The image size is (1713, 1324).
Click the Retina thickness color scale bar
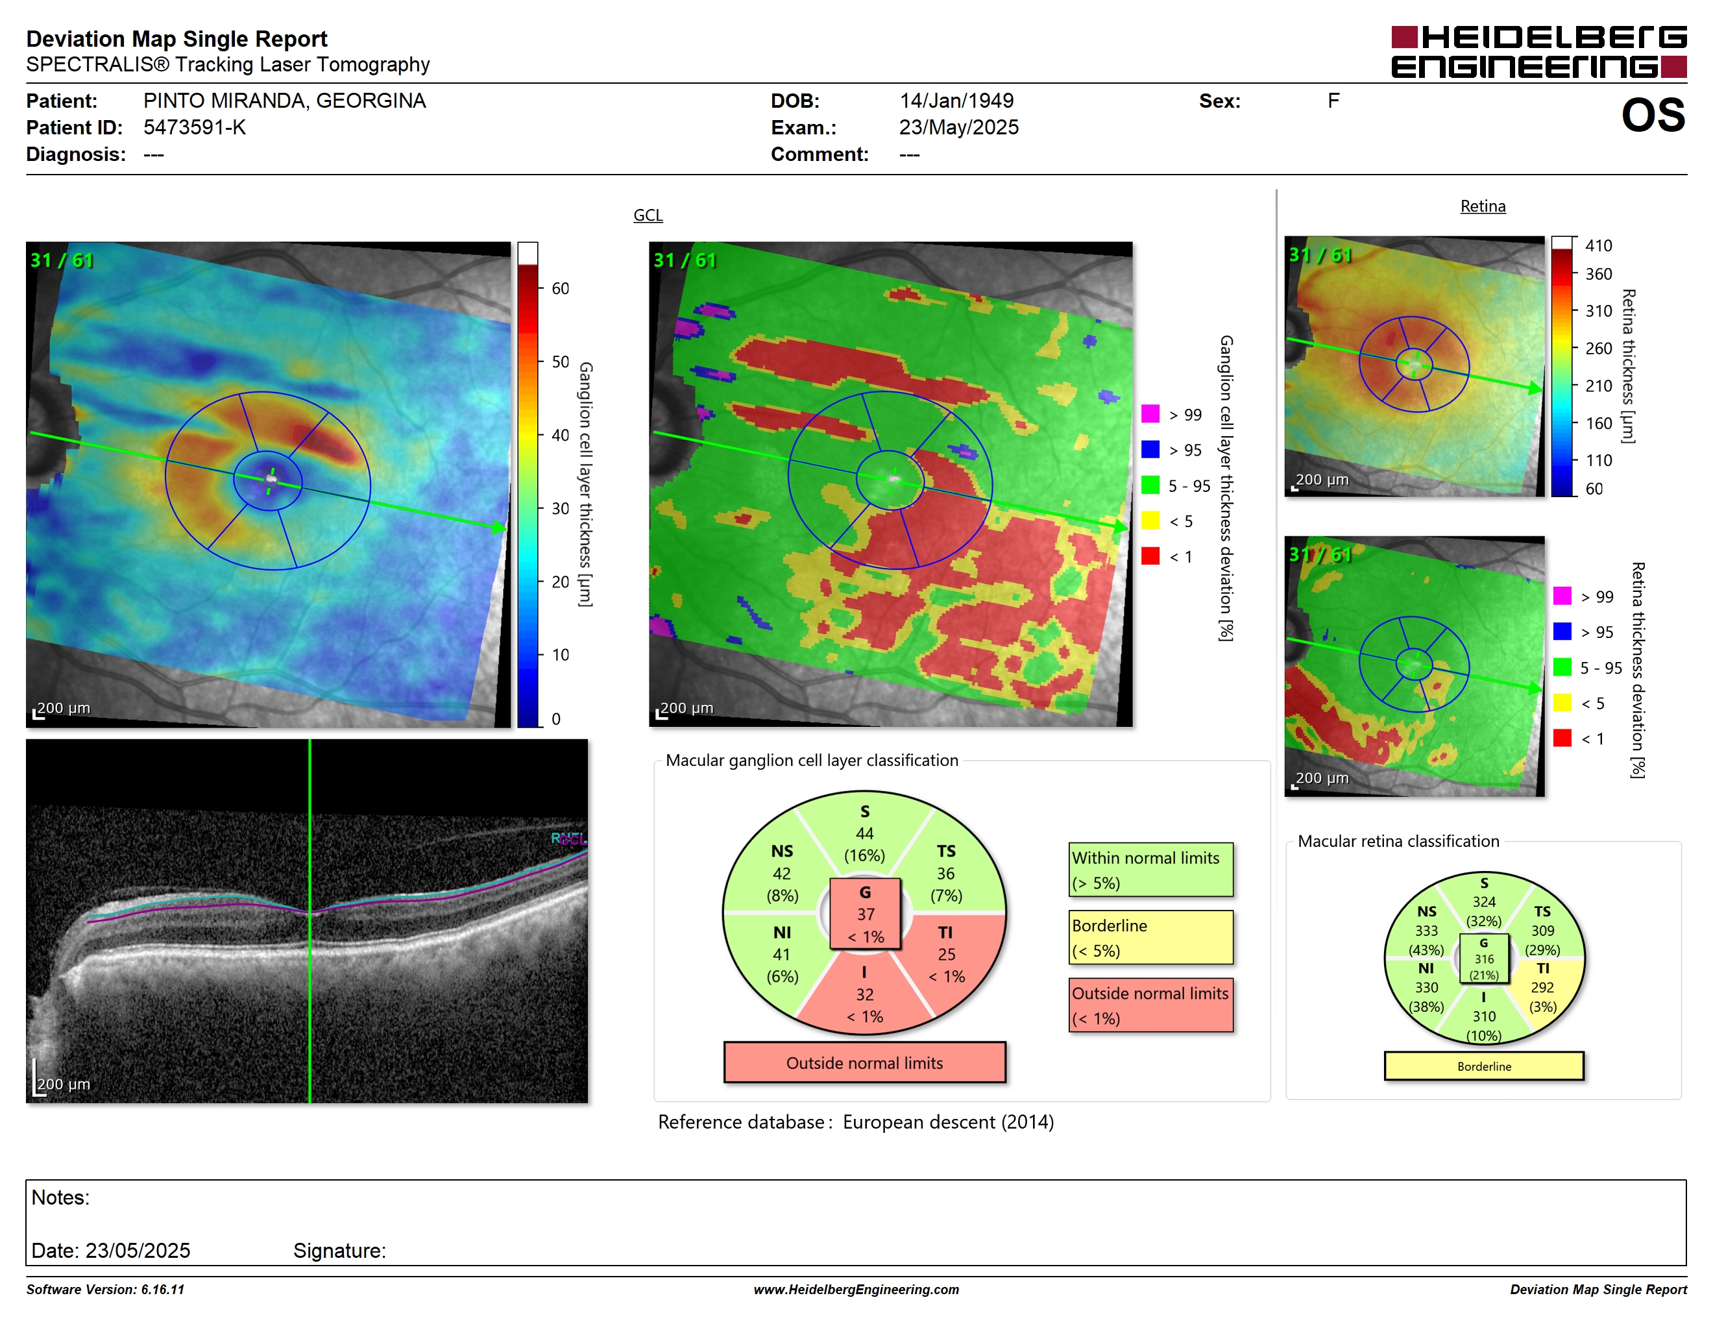[1562, 366]
